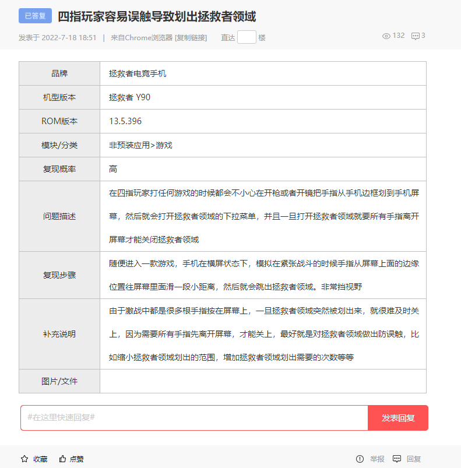The image size is (461, 468).
Task: Click the 来自Chrome浏览器 source text
Action: [x=142, y=38]
